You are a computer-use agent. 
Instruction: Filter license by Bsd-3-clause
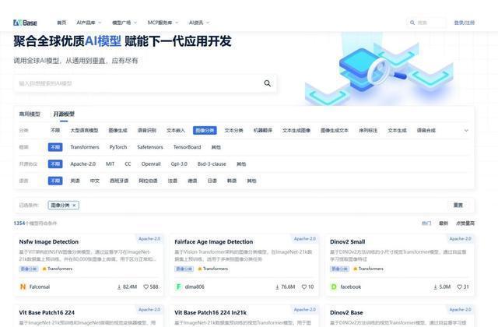click(212, 164)
